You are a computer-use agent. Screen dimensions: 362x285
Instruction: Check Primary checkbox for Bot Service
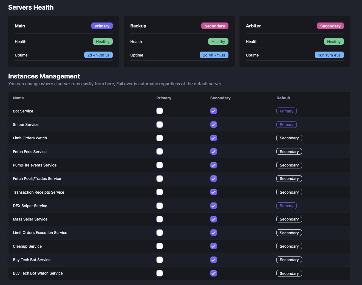[x=160, y=111]
